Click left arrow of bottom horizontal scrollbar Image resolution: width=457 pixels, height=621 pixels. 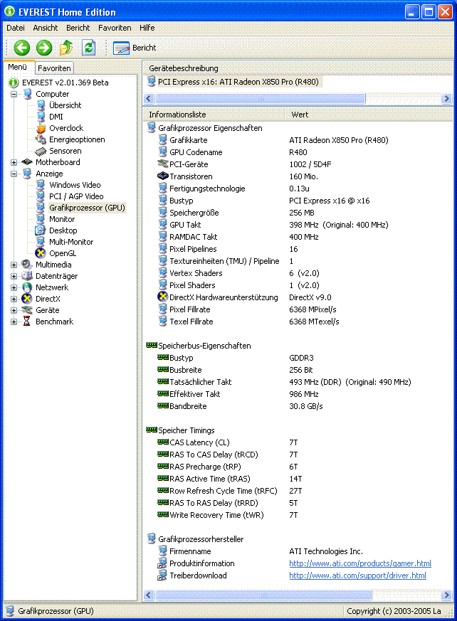tap(149, 595)
